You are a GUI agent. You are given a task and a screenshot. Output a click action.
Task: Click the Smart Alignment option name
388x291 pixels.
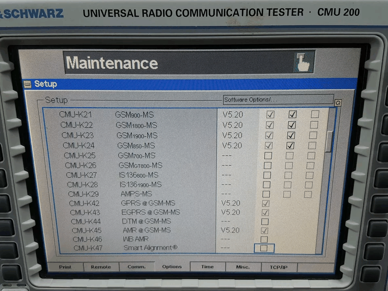pos(150,248)
